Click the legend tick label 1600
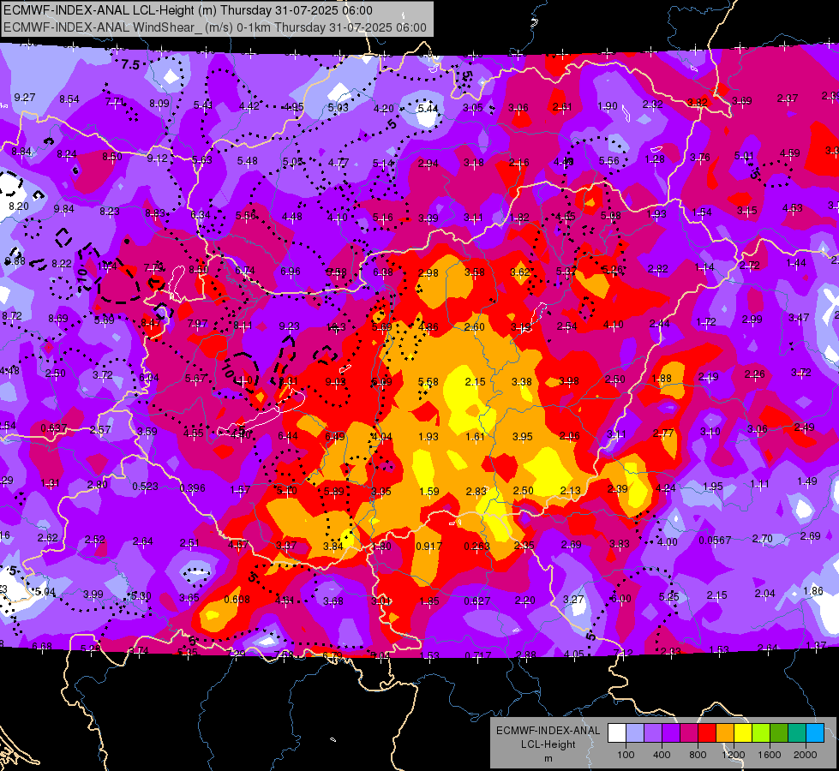The width and height of the screenshot is (839, 771). point(770,755)
